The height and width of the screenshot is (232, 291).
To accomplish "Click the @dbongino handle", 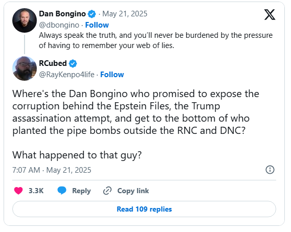I will [x=59, y=25].
